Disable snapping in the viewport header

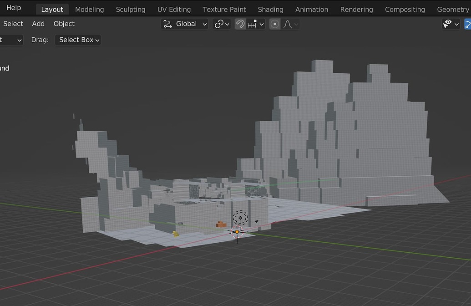[240, 24]
